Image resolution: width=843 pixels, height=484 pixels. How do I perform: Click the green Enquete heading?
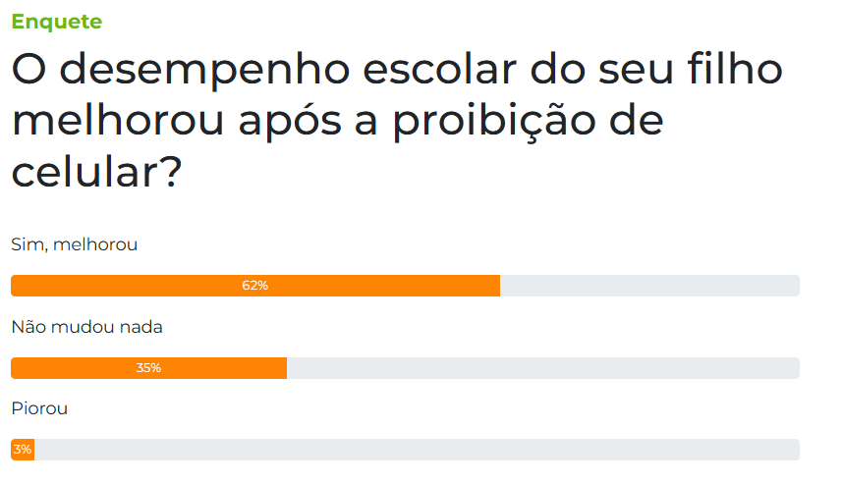point(56,22)
